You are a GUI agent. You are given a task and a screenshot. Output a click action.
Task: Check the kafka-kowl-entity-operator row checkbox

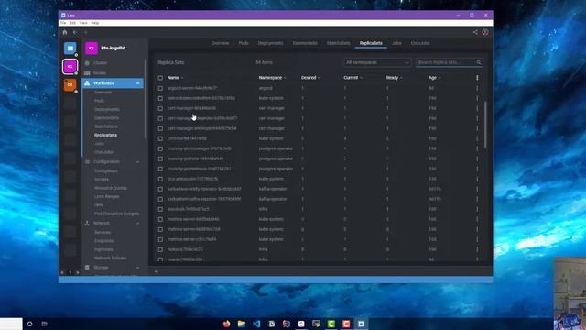pyautogui.click(x=160, y=190)
